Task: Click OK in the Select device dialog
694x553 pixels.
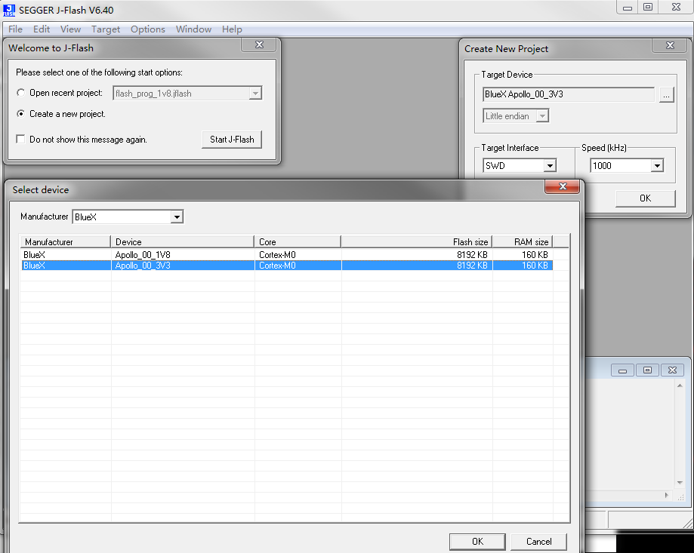Action: click(477, 542)
